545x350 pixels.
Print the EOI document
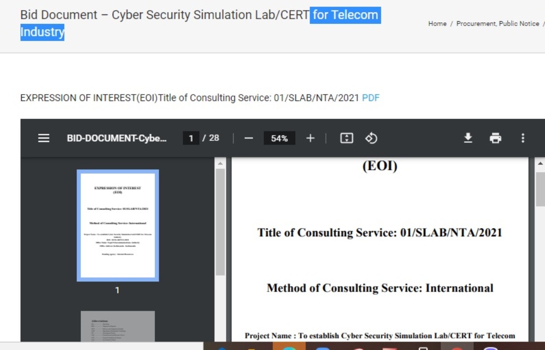496,138
